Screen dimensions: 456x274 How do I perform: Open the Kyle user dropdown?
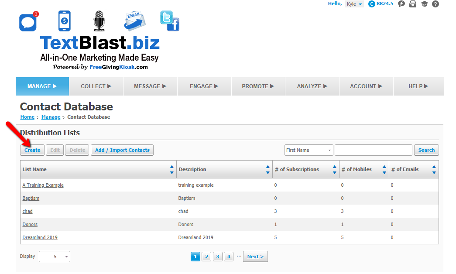pyautogui.click(x=354, y=4)
